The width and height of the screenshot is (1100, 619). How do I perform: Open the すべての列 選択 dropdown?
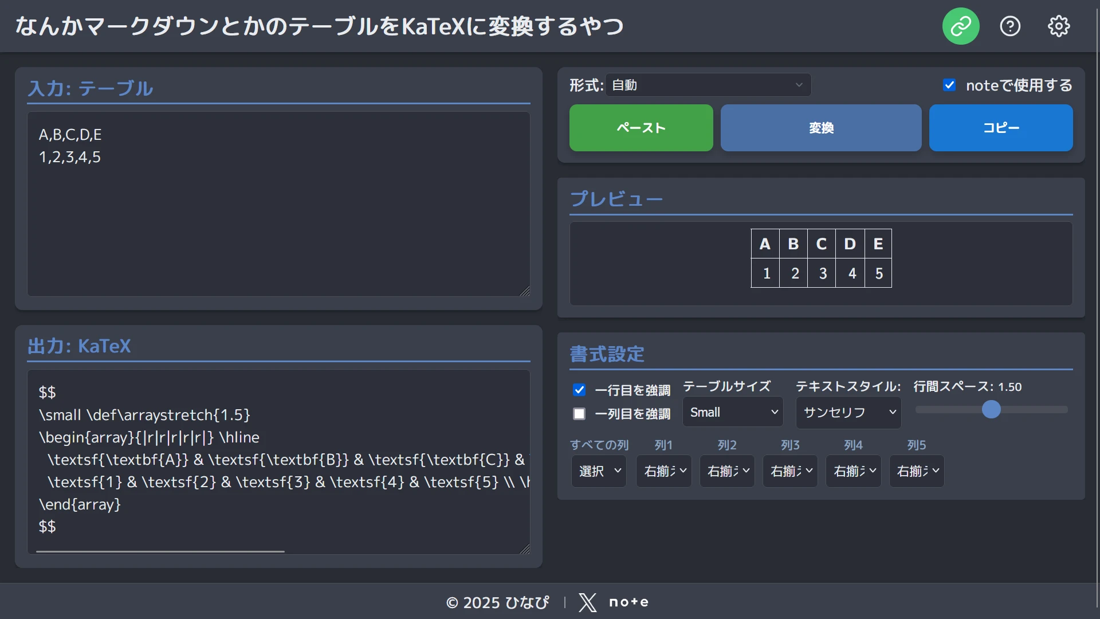(599, 471)
